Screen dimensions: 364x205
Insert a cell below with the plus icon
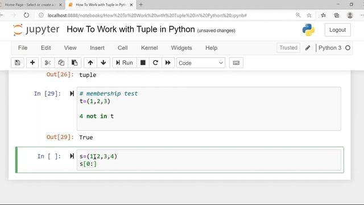(x=32, y=63)
